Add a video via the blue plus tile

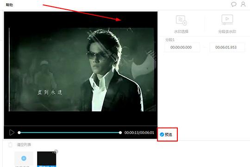(x=24, y=158)
